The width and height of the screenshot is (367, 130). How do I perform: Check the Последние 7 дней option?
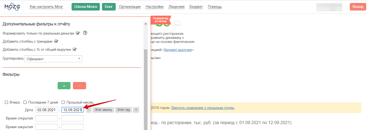pos(25,102)
